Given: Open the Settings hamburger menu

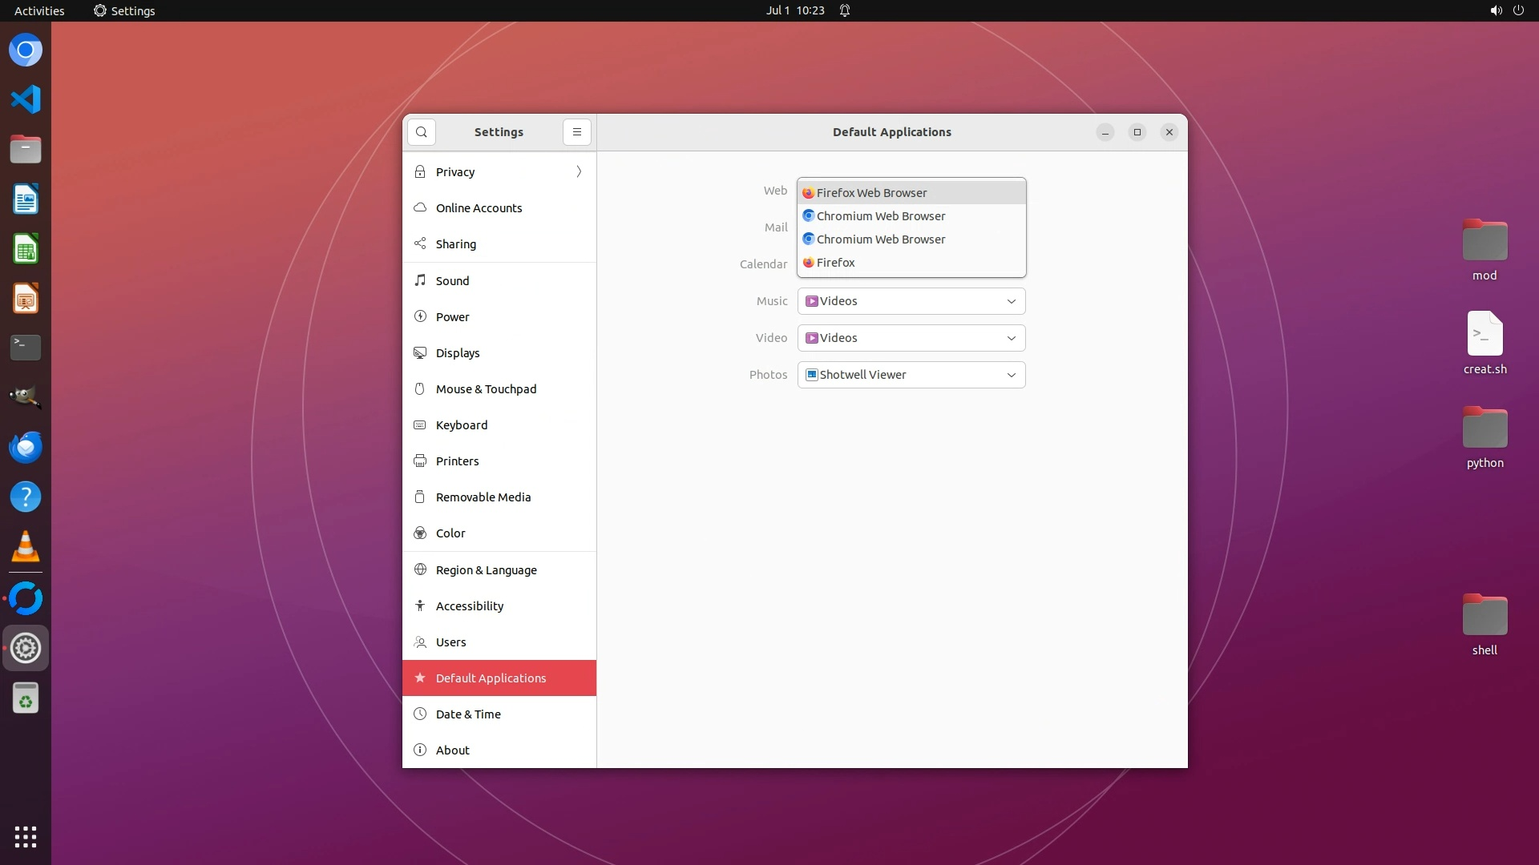Looking at the screenshot, I should [576, 132].
